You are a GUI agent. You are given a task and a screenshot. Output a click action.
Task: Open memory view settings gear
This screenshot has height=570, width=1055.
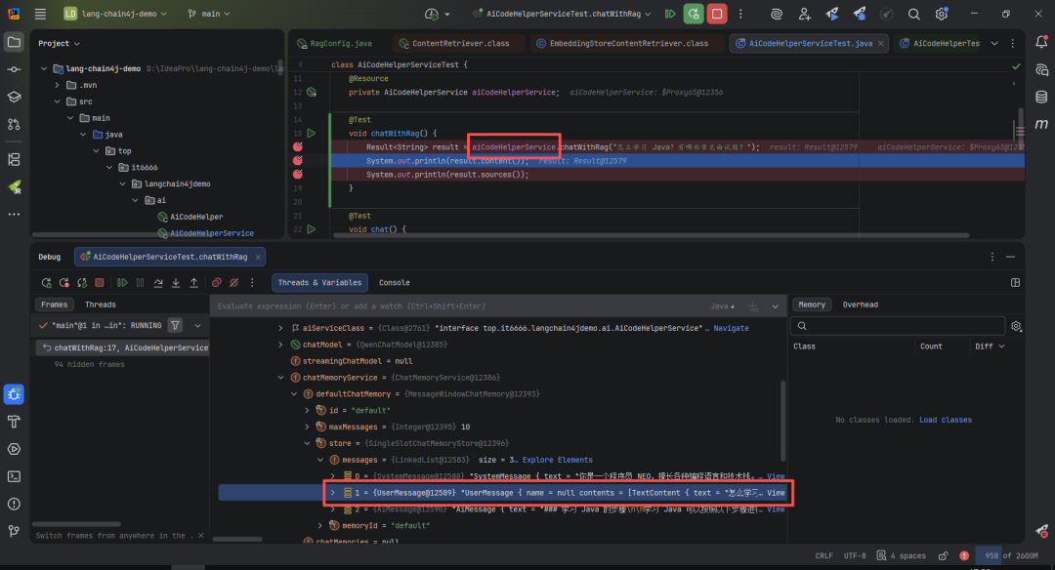pyautogui.click(x=1016, y=326)
